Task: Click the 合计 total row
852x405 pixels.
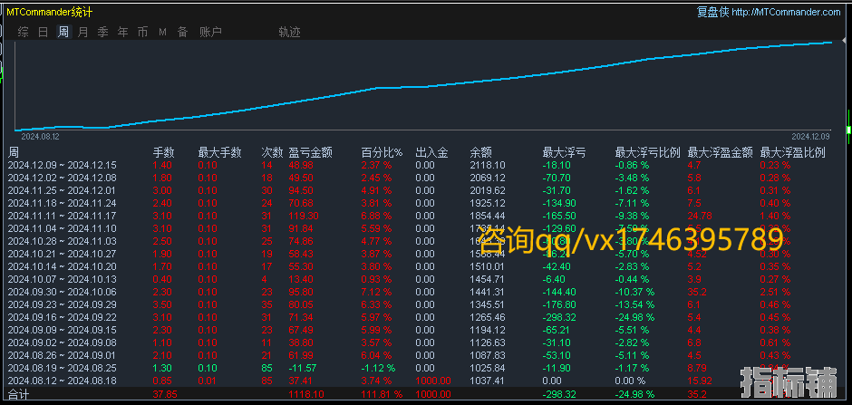Action: (18, 395)
